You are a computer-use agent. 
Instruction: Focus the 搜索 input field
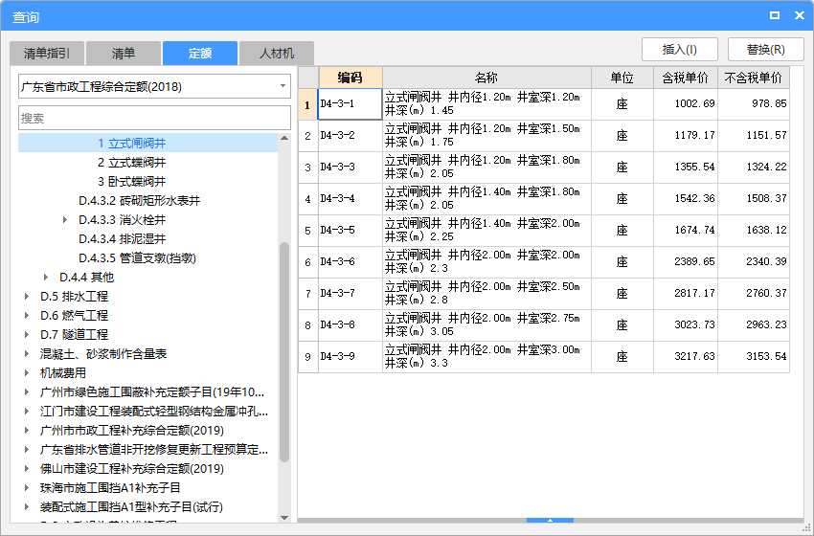(155, 119)
